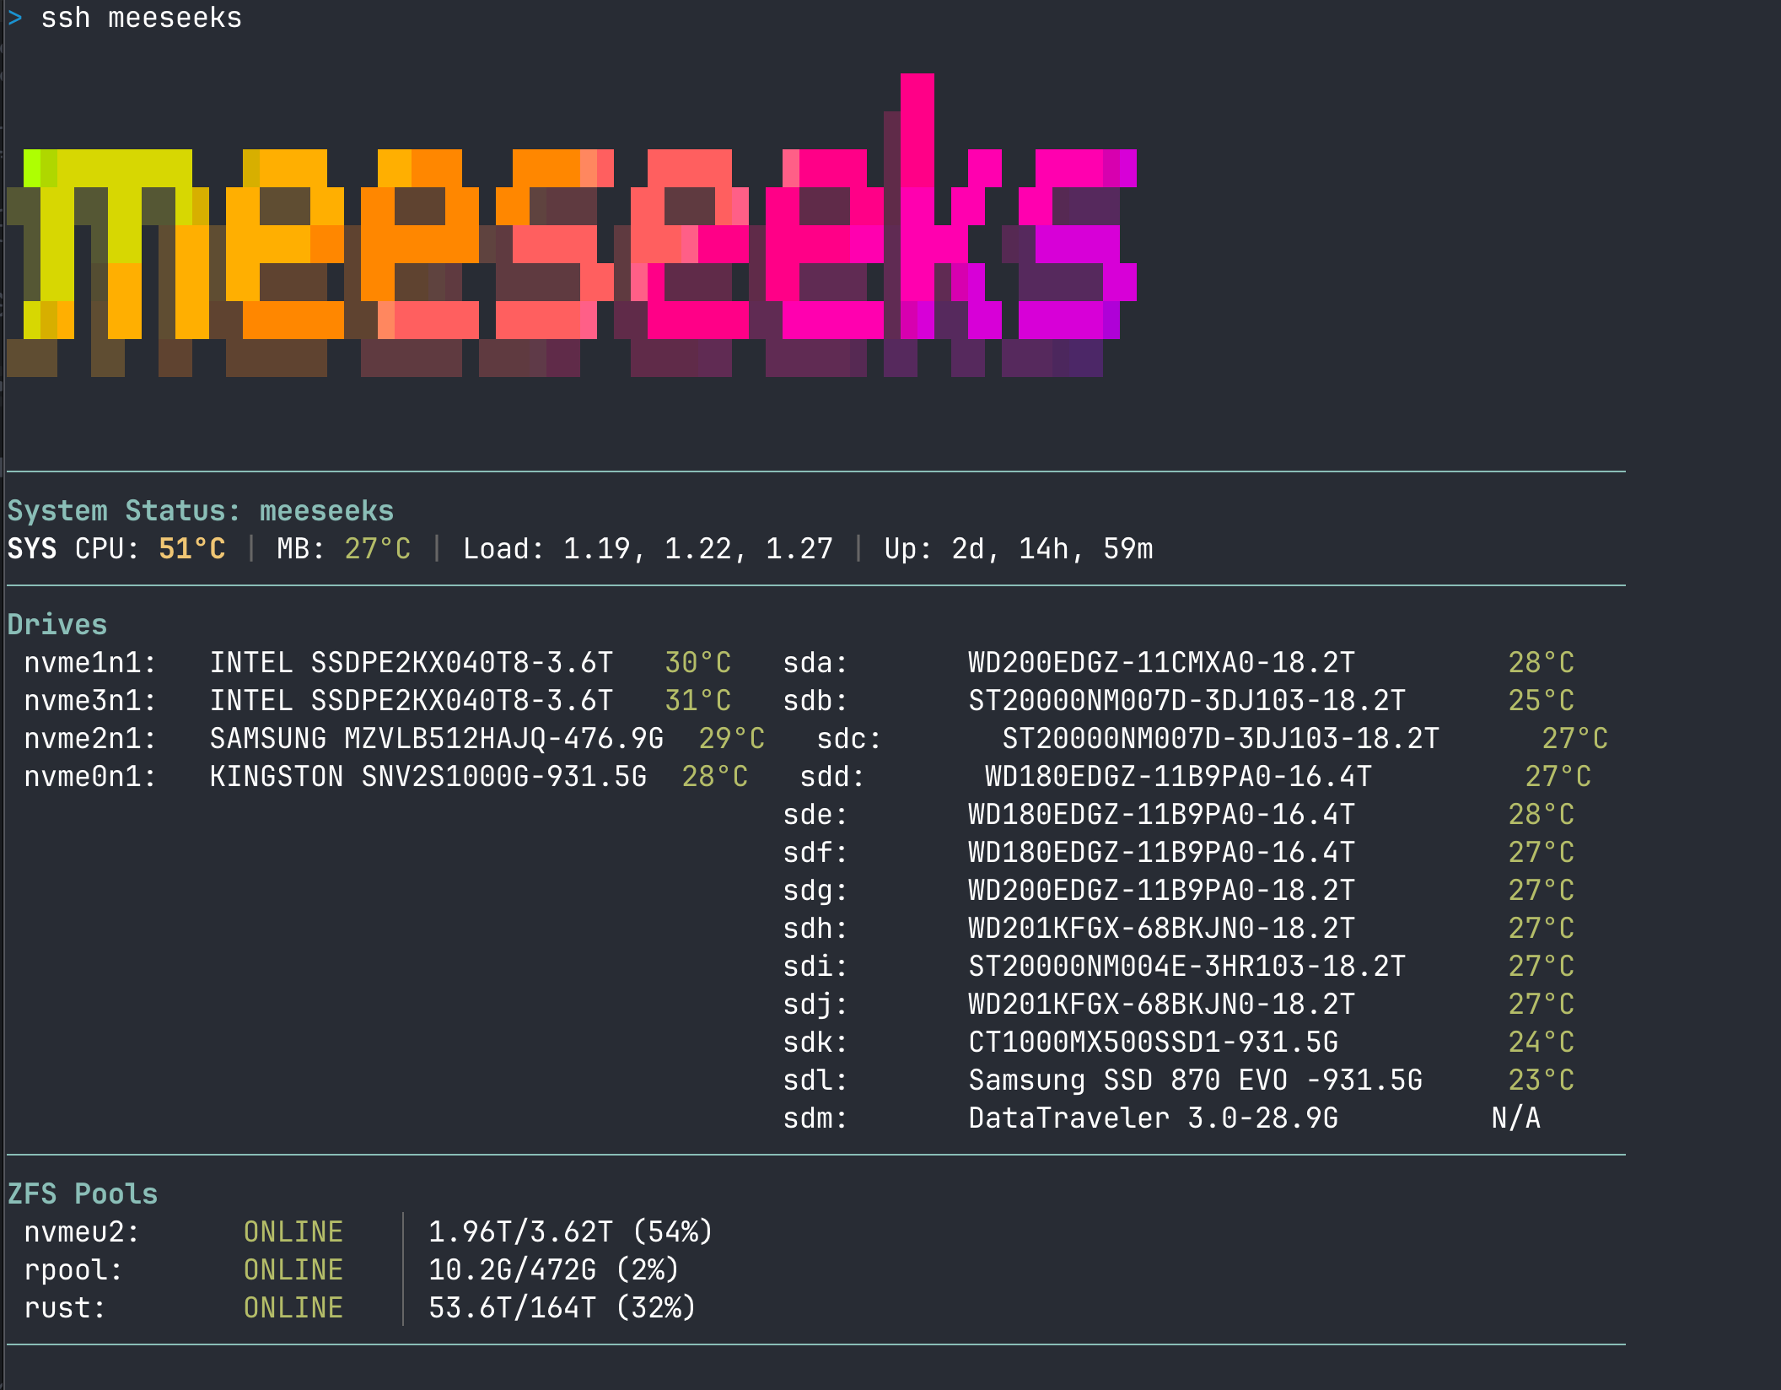Click drive label sdb:
Screen dimensions: 1781x1390
(815, 701)
